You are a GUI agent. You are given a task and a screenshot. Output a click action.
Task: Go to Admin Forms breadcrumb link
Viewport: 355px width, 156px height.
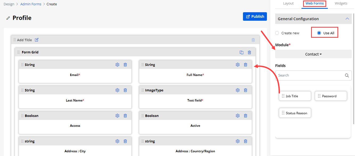[x=31, y=4]
